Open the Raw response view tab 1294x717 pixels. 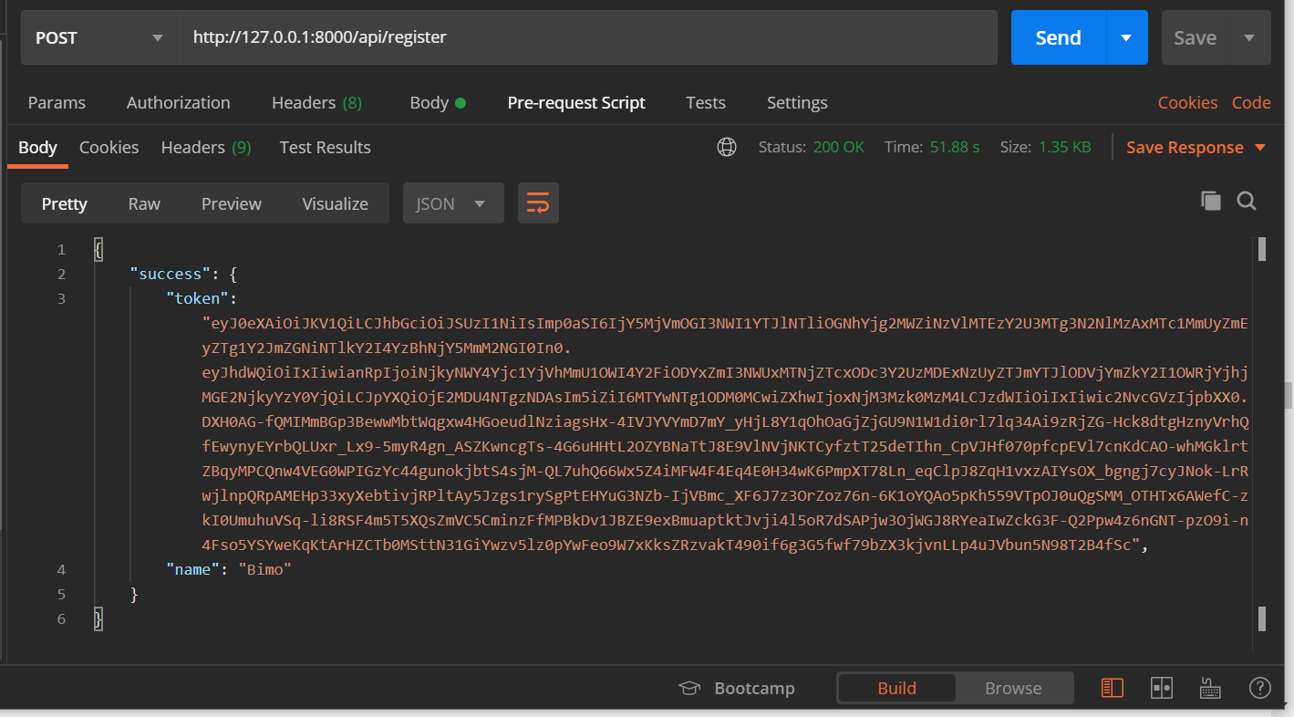(143, 203)
